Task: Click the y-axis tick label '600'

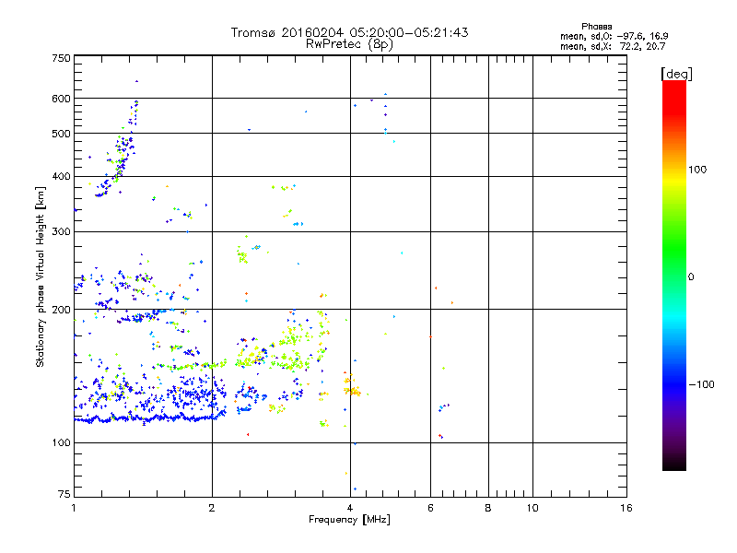Action: (x=61, y=99)
